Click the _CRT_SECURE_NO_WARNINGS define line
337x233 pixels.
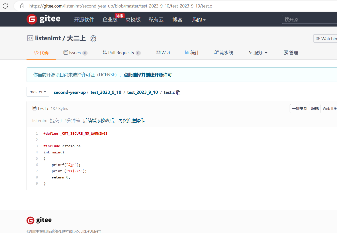pos(76,133)
